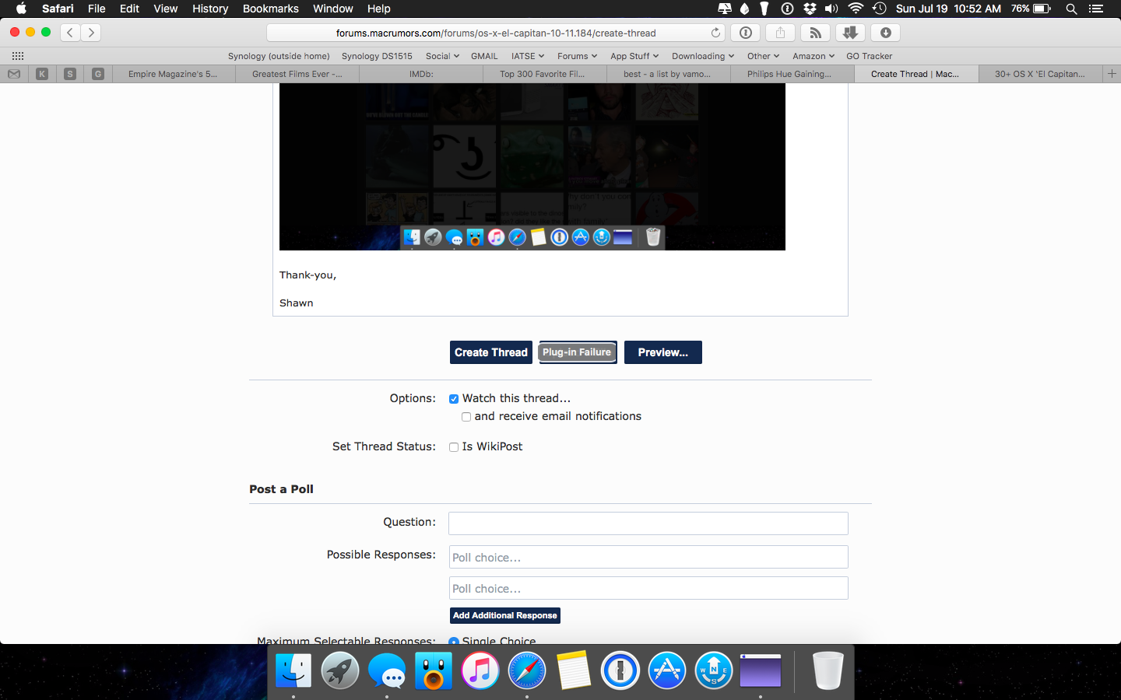Open Time Machine menu bar icon
This screenshot has width=1121, height=700.
point(879,9)
